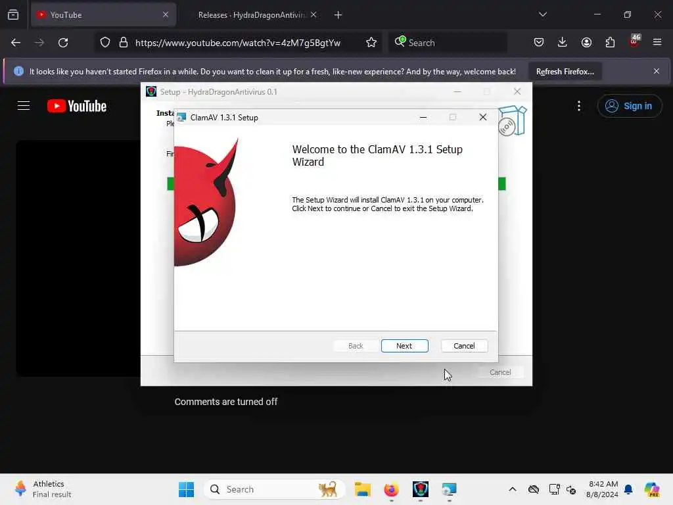This screenshot has width=673, height=505.
Task: Show hidden system tray icons
Action: tap(513, 489)
